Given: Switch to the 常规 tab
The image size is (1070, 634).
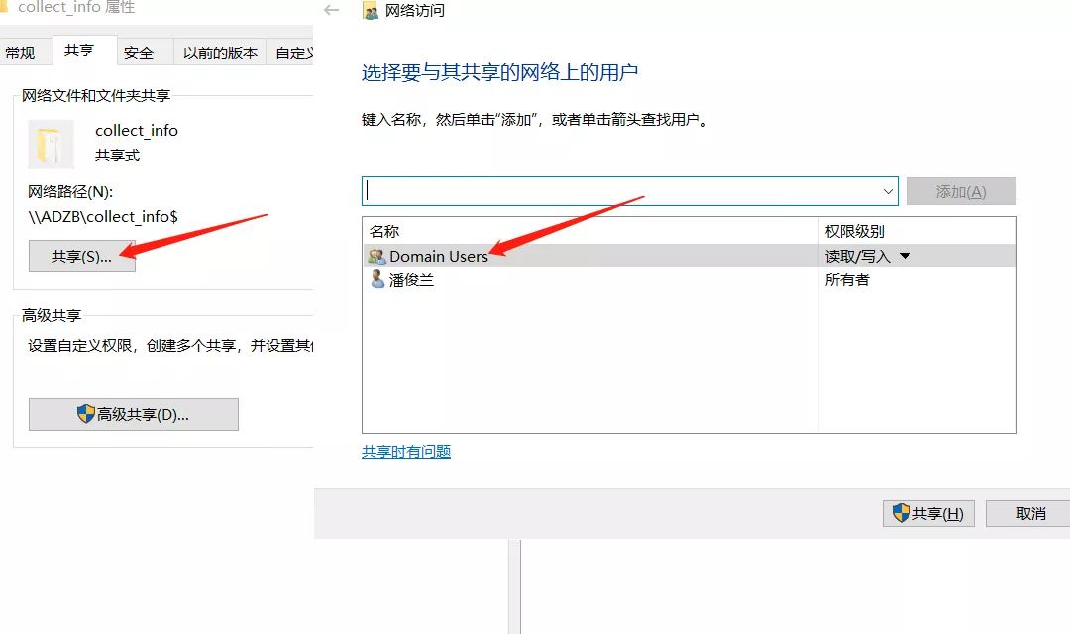Looking at the screenshot, I should pyautogui.click(x=20, y=53).
